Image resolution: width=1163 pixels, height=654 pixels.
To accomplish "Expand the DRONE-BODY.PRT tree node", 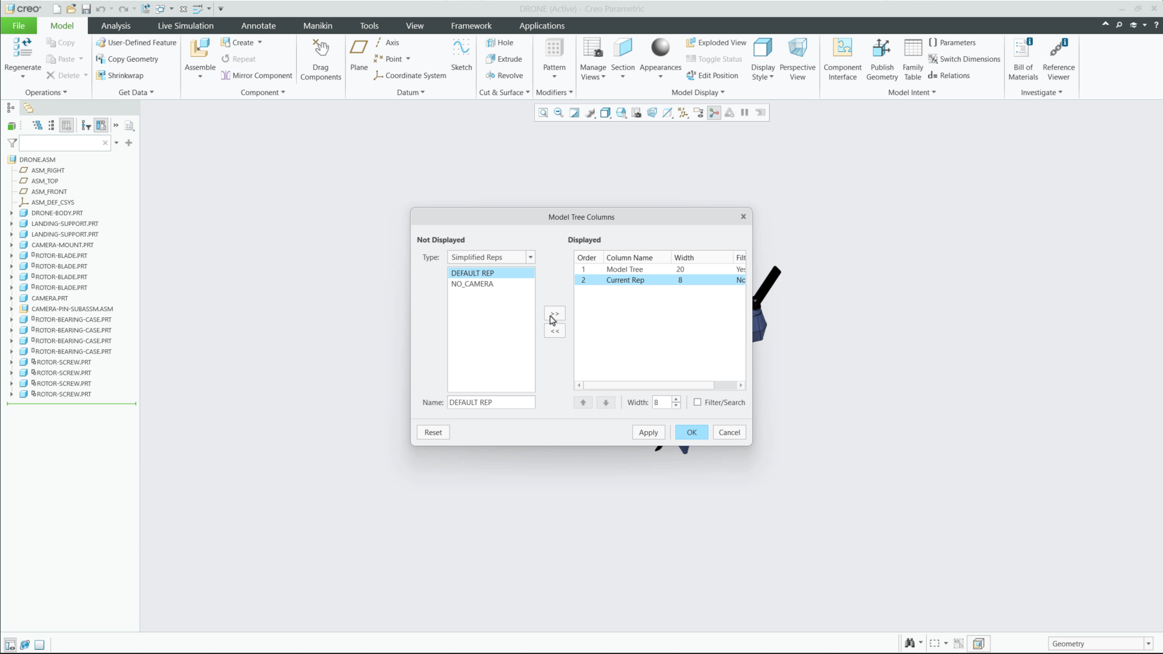I will [x=12, y=213].
